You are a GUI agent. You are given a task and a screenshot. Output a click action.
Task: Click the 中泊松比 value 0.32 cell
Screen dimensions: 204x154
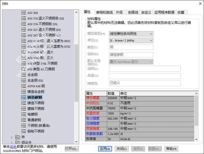(113, 103)
